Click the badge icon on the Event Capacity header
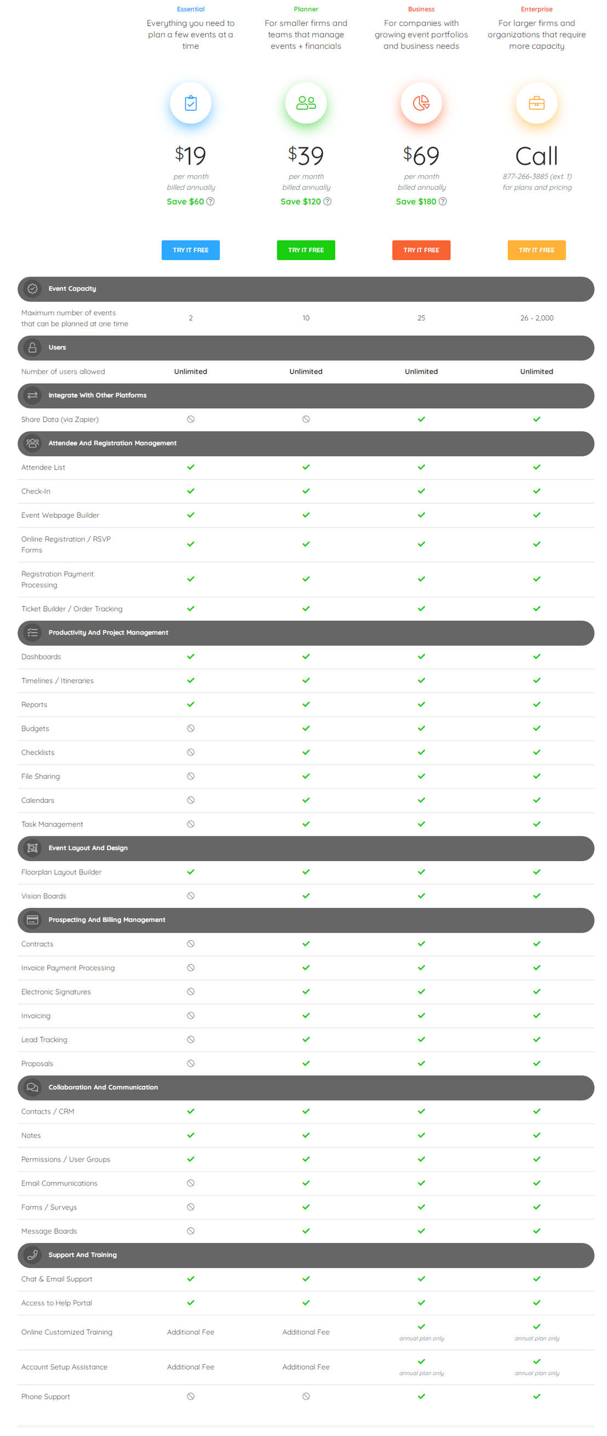Screen dimensions: 607x1436 click(x=32, y=289)
